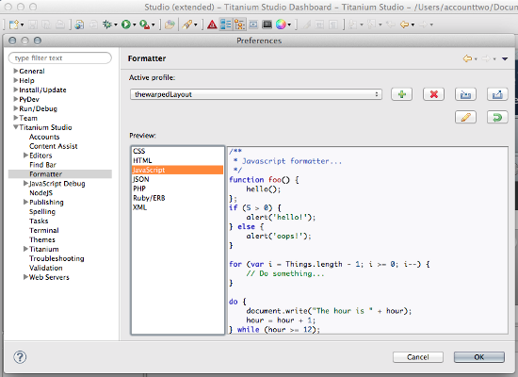Open the New file dropdown arrow
The width and height of the screenshot is (518, 377).
23,25
